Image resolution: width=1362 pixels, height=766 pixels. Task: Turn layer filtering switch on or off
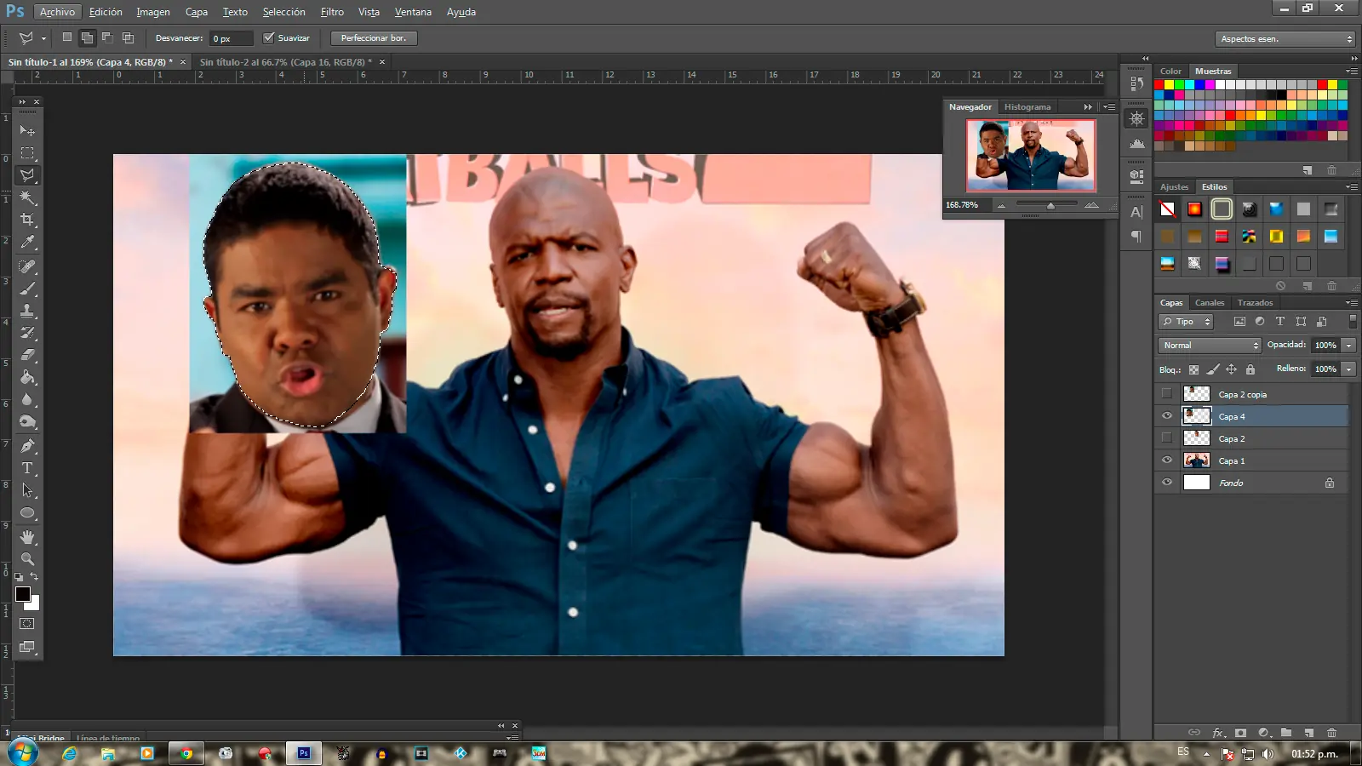tap(1353, 322)
